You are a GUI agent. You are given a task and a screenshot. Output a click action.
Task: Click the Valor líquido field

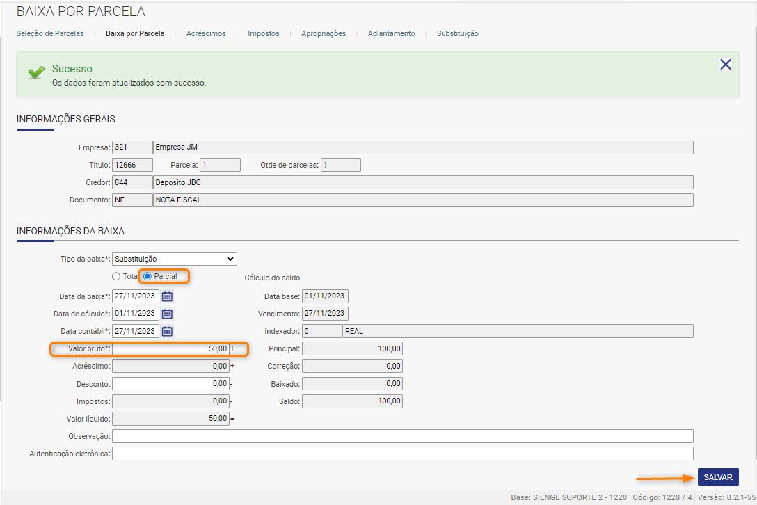[170, 419]
